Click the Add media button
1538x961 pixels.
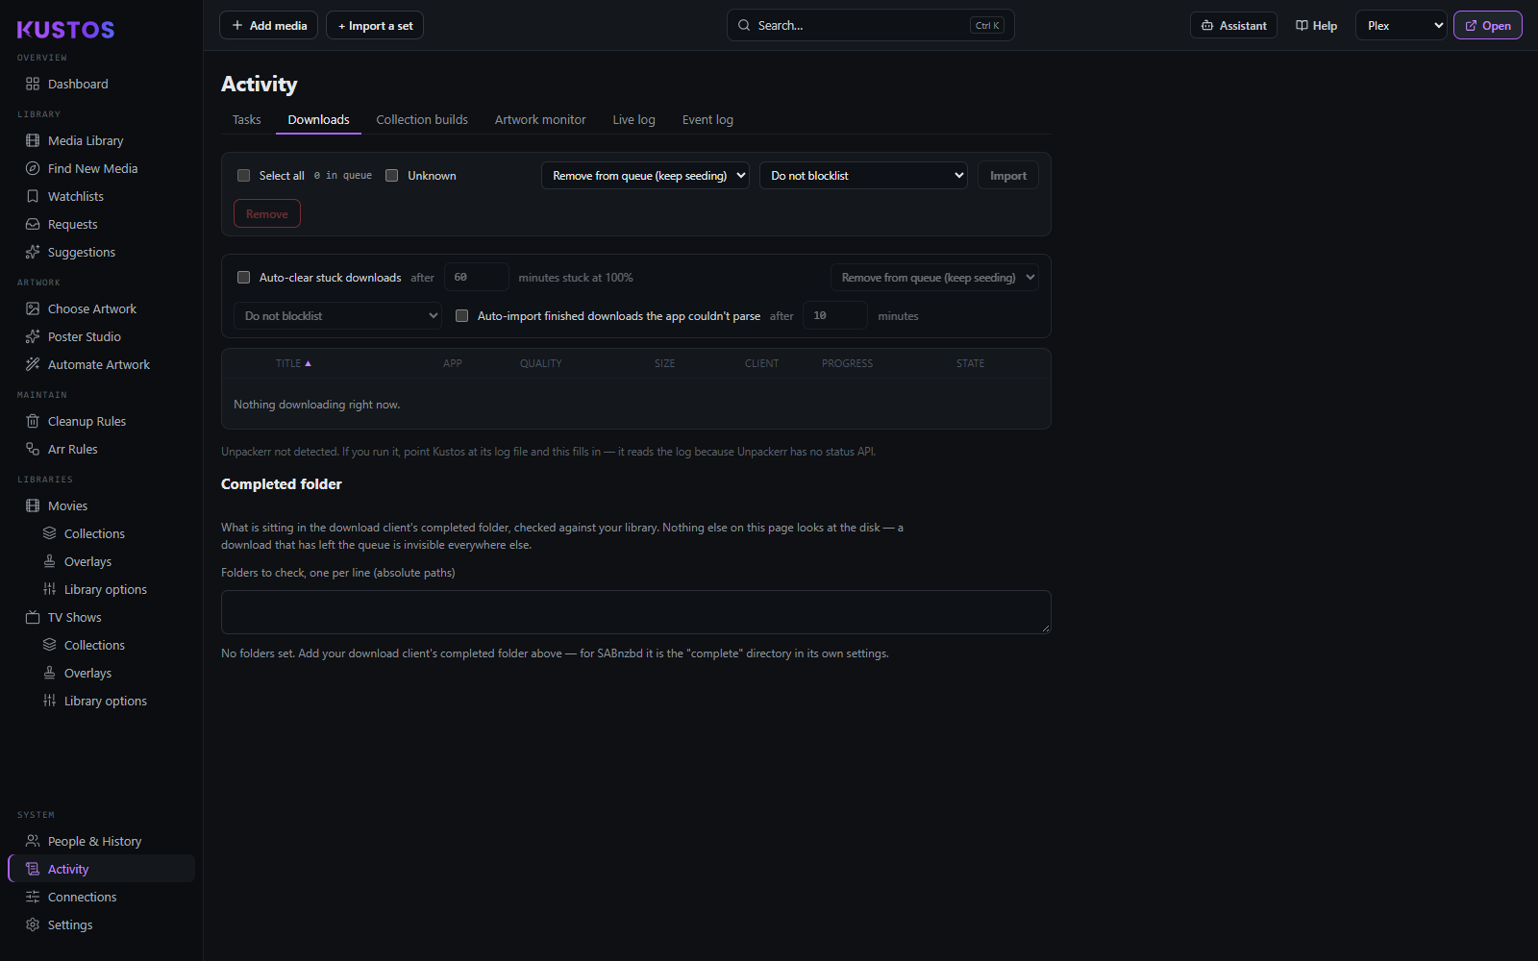(x=269, y=26)
